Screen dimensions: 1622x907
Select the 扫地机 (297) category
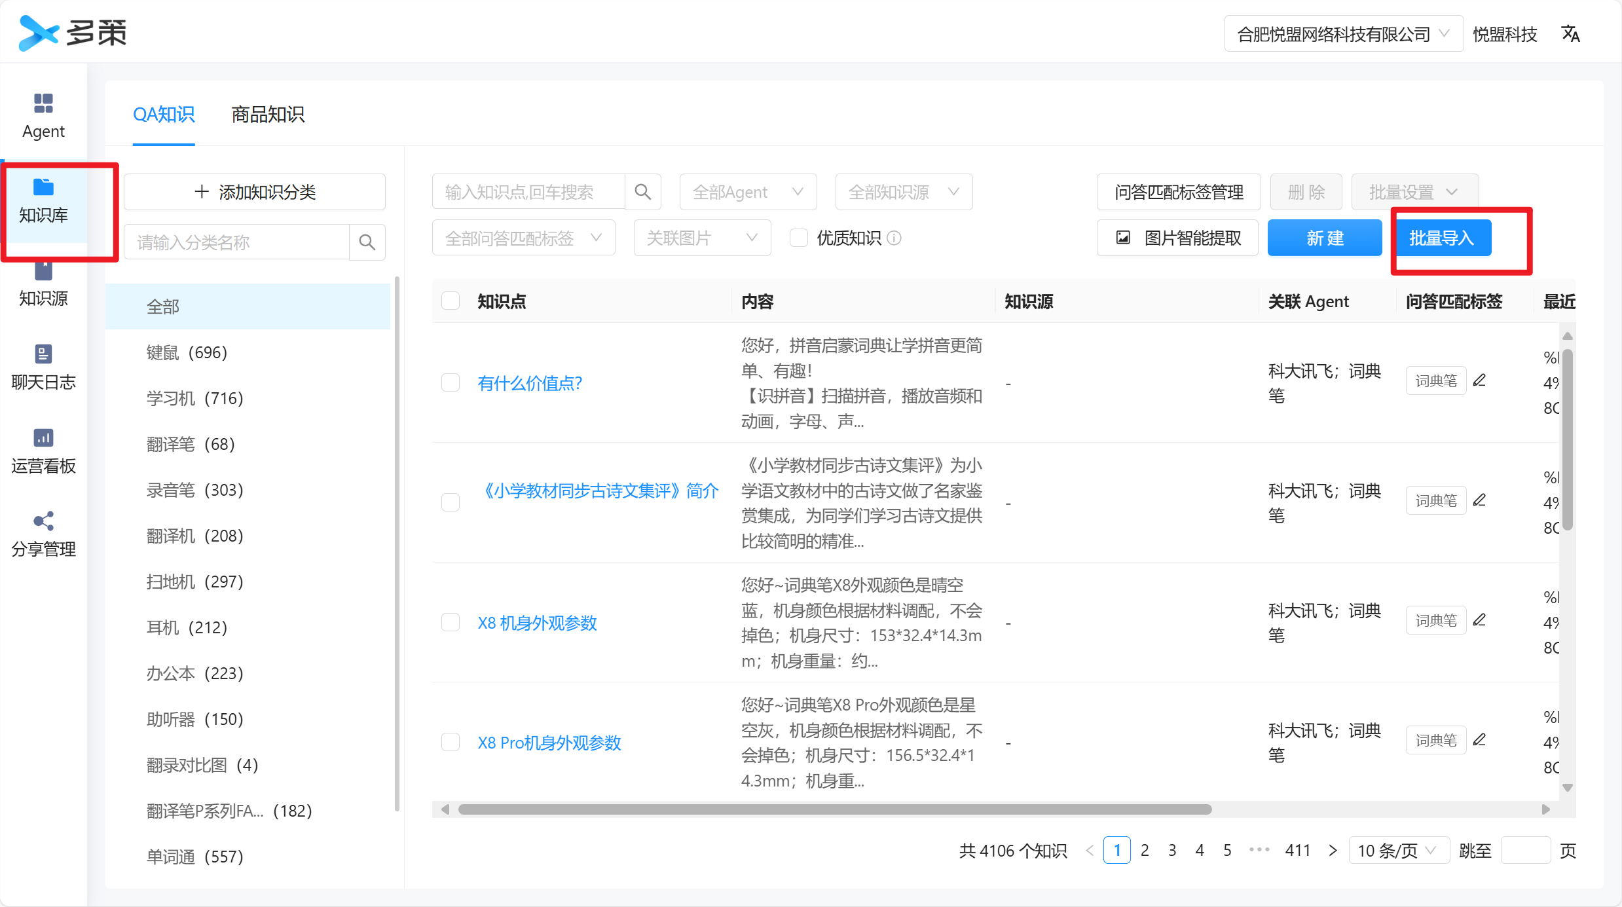(248, 582)
